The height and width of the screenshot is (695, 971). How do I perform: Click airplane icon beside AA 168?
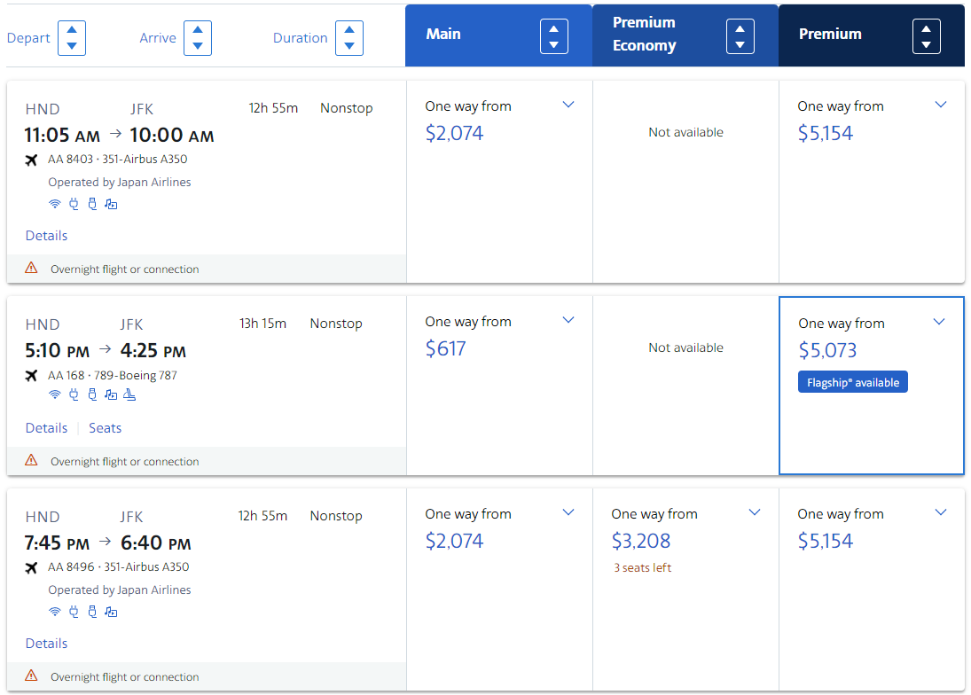point(31,376)
